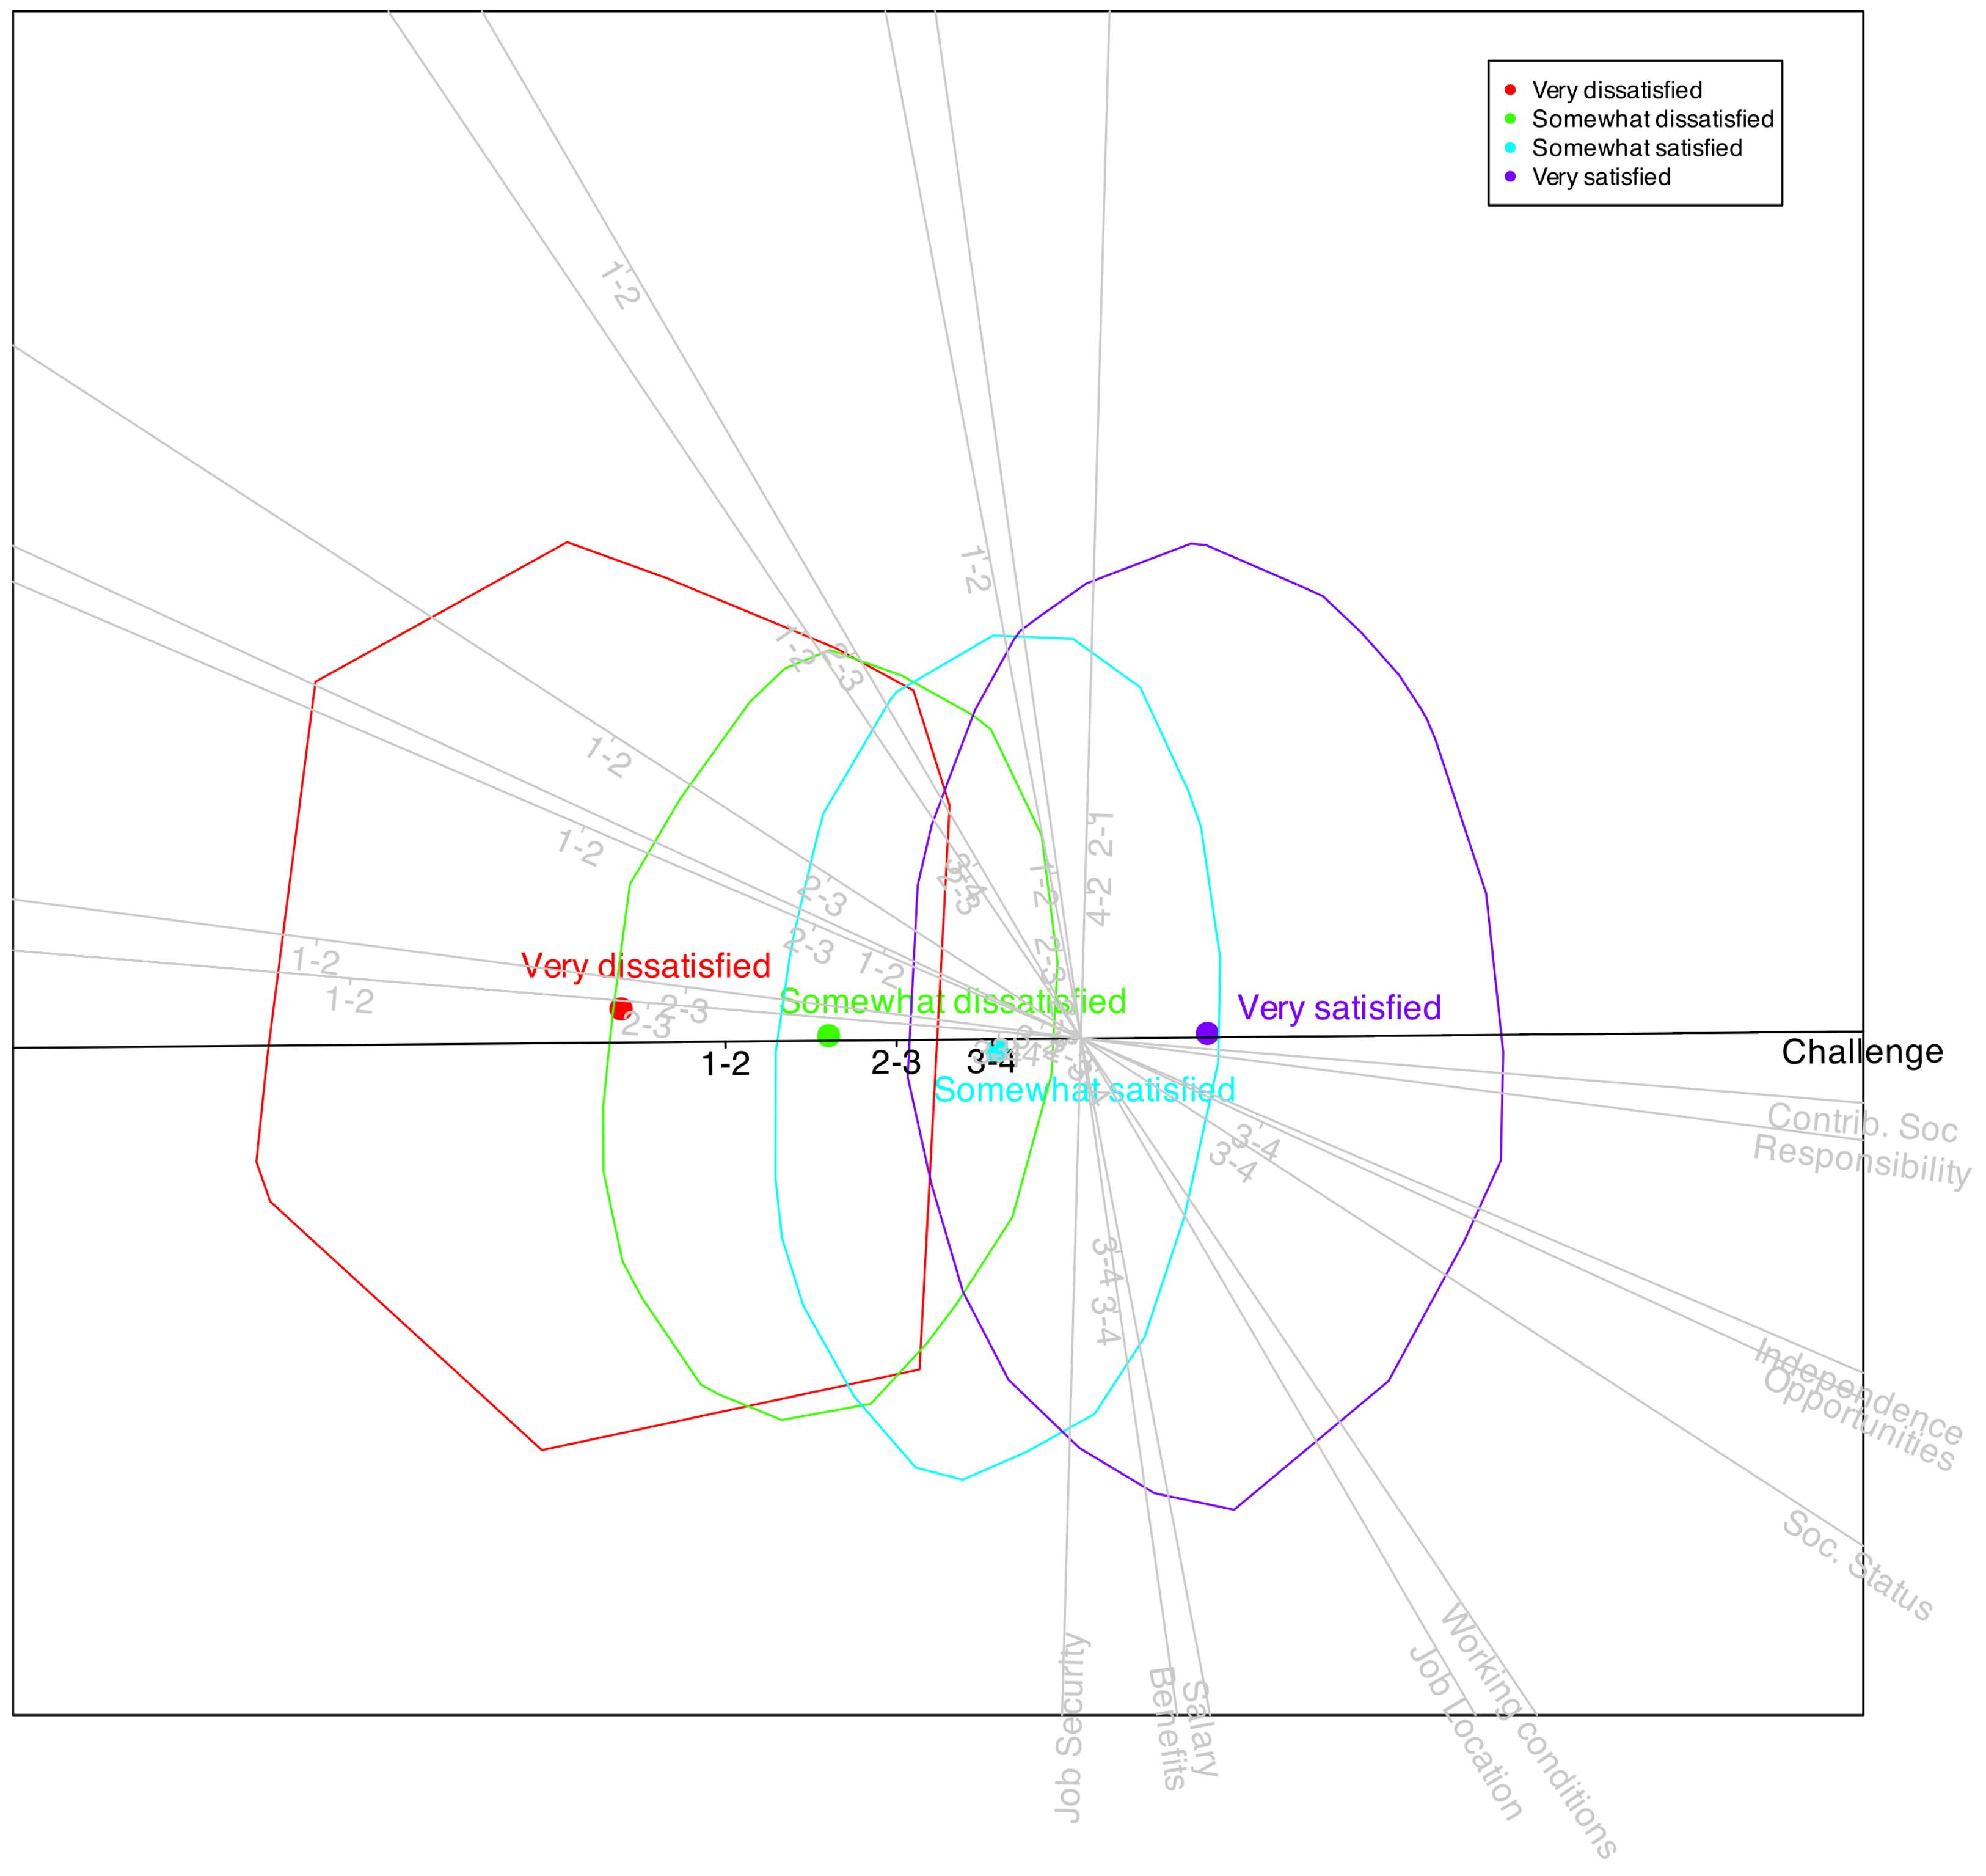Click the purple Very satisfied centroid point
This screenshot has height=1876, width=1986.
click(1207, 1033)
